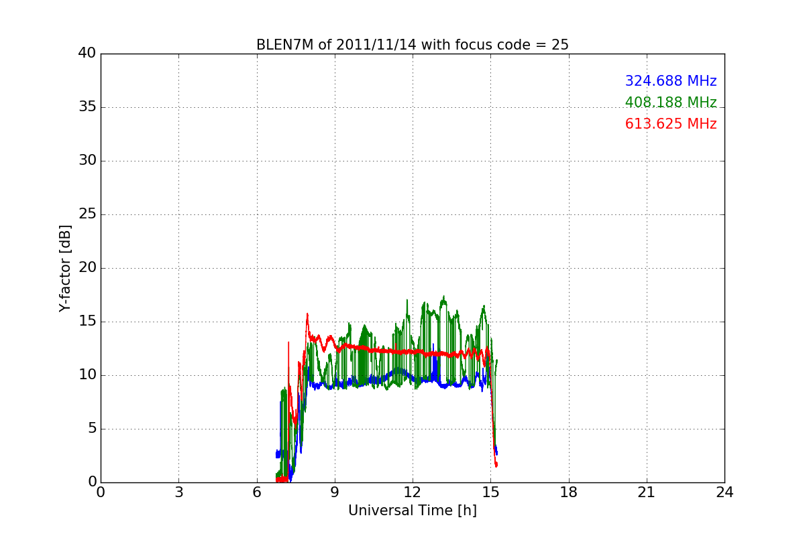This screenshot has height=536, width=805.
Task: Click the x-axis tick label '21'
Action: (647, 492)
